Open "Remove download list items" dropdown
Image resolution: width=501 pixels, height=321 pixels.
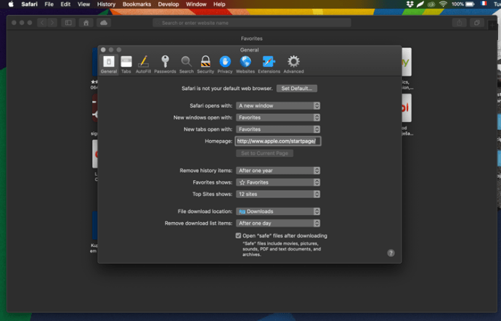point(278,223)
